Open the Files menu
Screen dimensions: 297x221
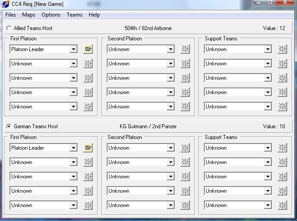click(x=11, y=15)
